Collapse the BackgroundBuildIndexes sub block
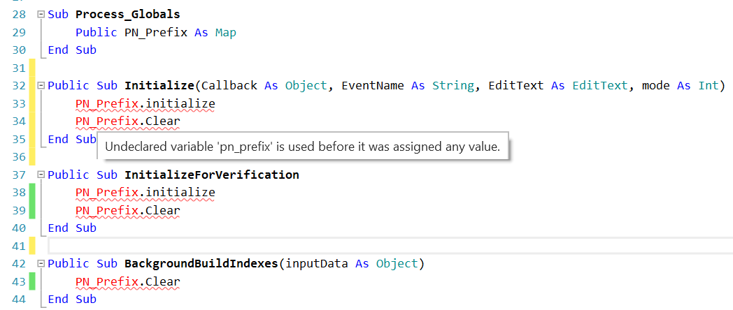The width and height of the screenshot is (733, 310). click(41, 264)
